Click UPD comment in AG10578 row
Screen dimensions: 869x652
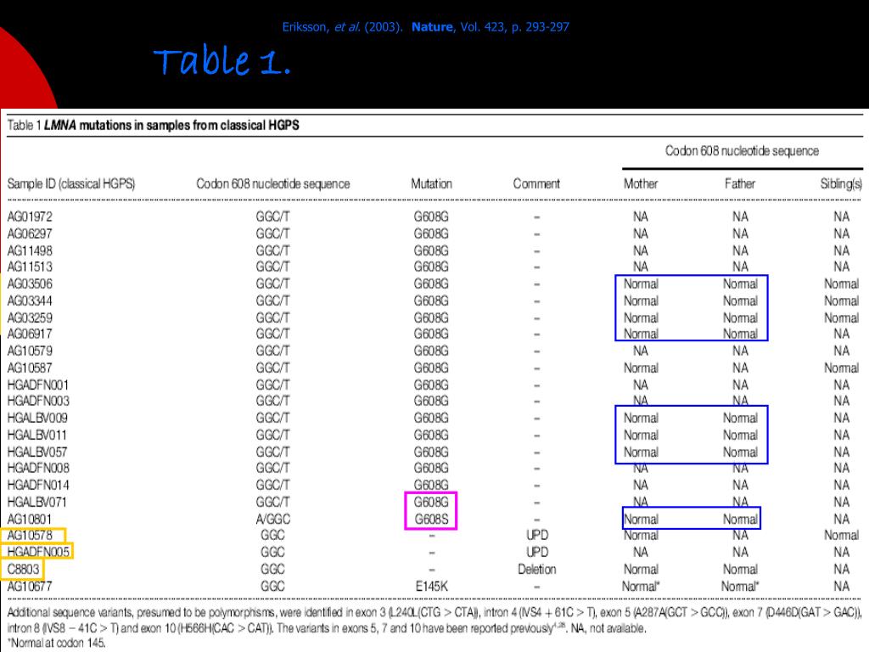coord(536,536)
